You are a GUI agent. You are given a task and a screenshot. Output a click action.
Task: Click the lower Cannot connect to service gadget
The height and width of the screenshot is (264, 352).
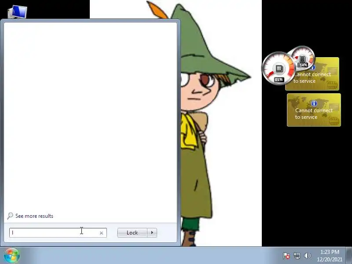(314, 110)
